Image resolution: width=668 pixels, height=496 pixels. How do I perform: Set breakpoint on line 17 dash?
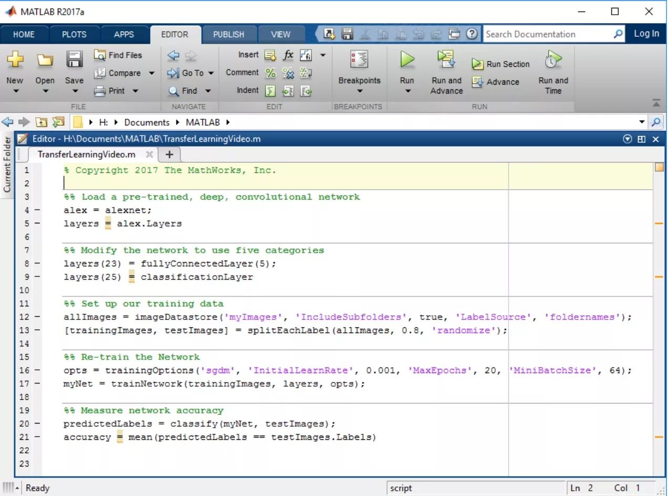(37, 384)
